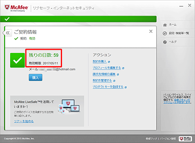The height and width of the screenshot is (143, 195).
Task: Click external icon beside 契約を購入
Action: pos(109,62)
